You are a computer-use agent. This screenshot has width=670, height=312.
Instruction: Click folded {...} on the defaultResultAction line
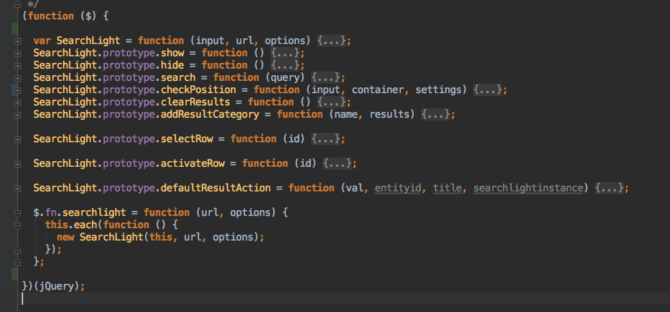click(x=609, y=188)
